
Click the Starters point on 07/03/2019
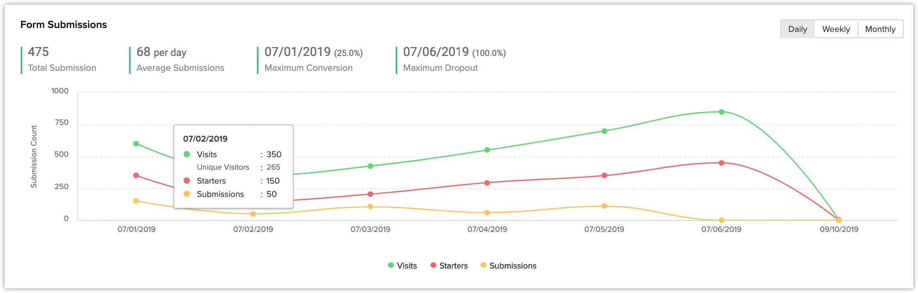click(x=370, y=194)
